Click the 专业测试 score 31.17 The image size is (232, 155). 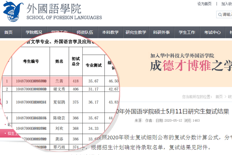tap(93, 89)
